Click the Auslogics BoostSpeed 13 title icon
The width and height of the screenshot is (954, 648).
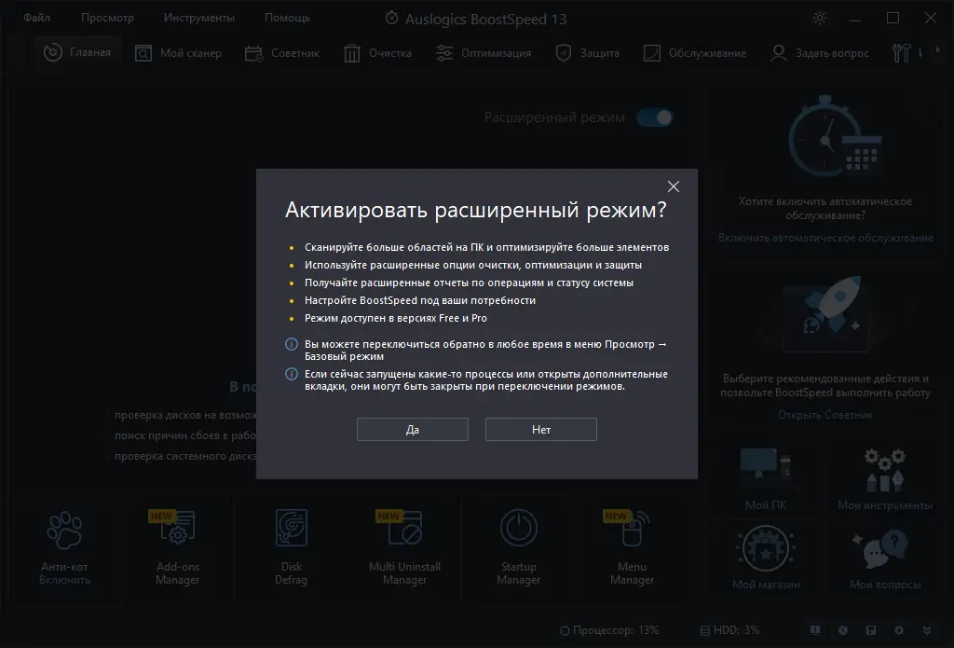pos(392,18)
